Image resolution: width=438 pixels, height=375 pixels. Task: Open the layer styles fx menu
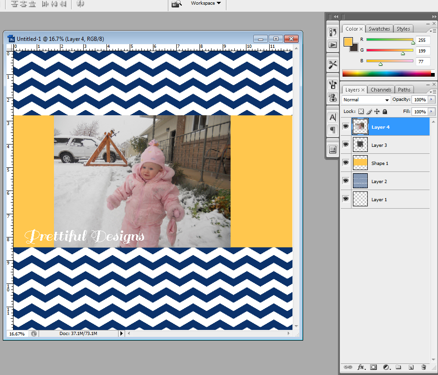click(x=360, y=367)
